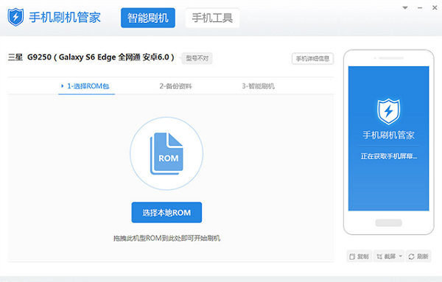The height and width of the screenshot is (282, 442).
Task: Go to step 2-备份资料
Action: [x=175, y=86]
